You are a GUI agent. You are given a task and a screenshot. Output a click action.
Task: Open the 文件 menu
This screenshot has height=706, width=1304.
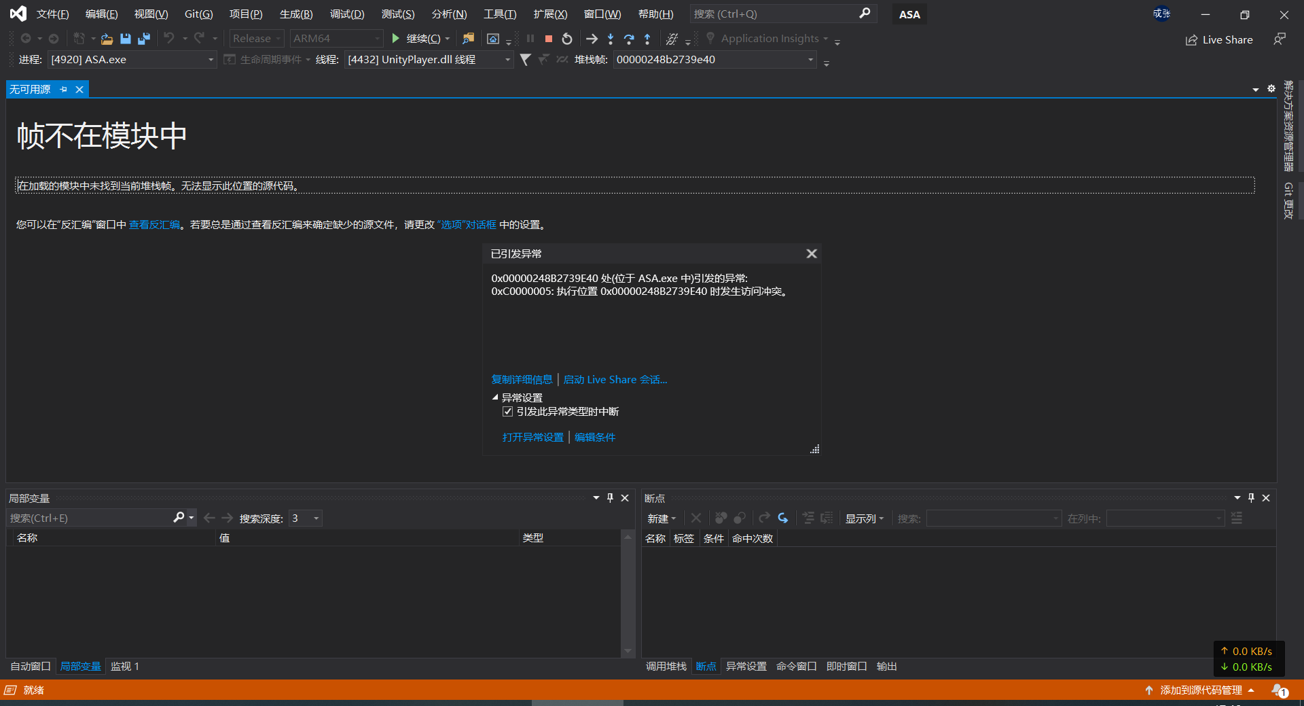coord(52,14)
